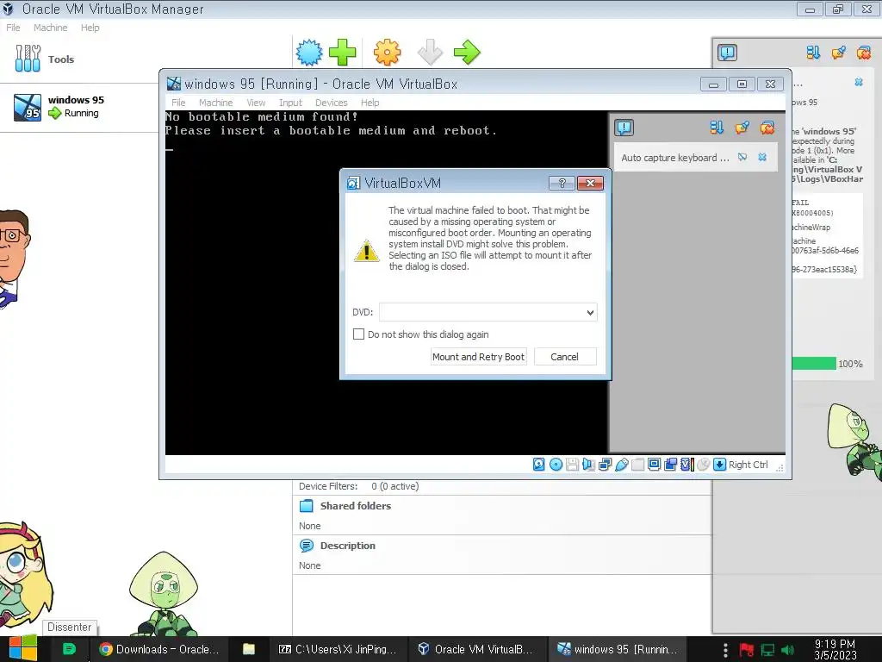Viewport: 882px width, 662px height.
Task: Open the VM window Machine menu
Action: point(215,103)
